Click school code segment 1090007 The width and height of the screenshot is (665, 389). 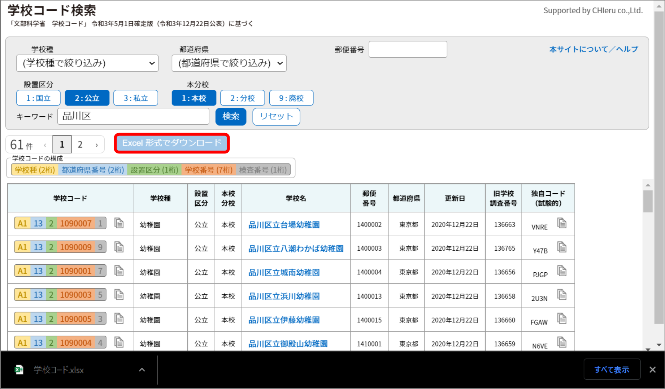coord(76,223)
